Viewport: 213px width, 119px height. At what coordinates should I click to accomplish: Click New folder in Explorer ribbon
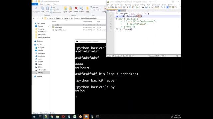[x=87, y=10]
